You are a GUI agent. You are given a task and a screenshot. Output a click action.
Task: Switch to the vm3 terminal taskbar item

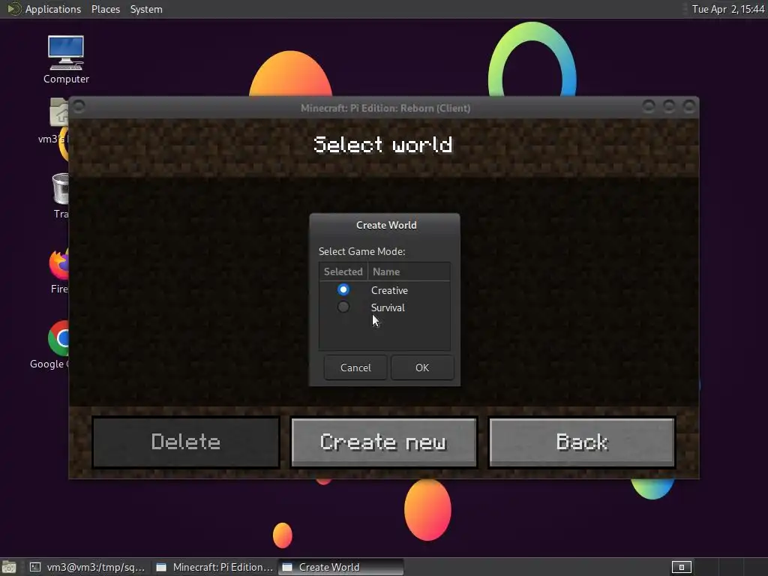[x=87, y=567]
